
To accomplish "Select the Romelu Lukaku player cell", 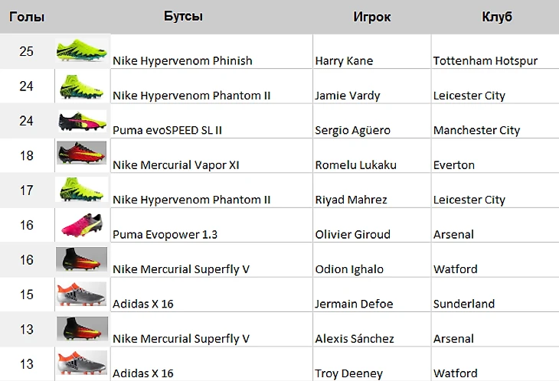I will click(372, 155).
